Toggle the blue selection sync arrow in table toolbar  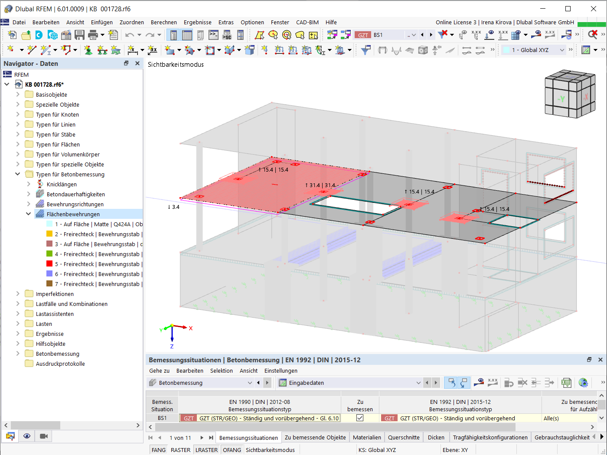pos(451,383)
